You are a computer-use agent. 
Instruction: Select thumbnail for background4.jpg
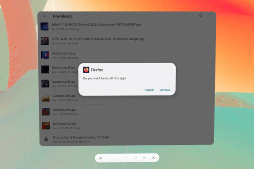(46, 112)
